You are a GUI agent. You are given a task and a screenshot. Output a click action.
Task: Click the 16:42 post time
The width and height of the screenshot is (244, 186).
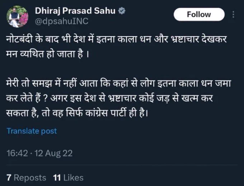tap(17, 153)
